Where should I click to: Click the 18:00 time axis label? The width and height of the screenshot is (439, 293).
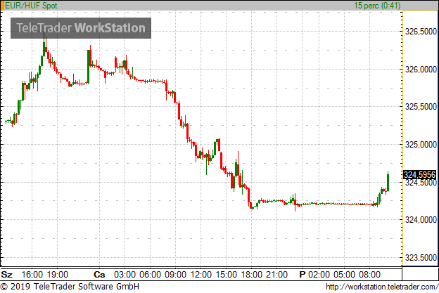(x=252, y=275)
